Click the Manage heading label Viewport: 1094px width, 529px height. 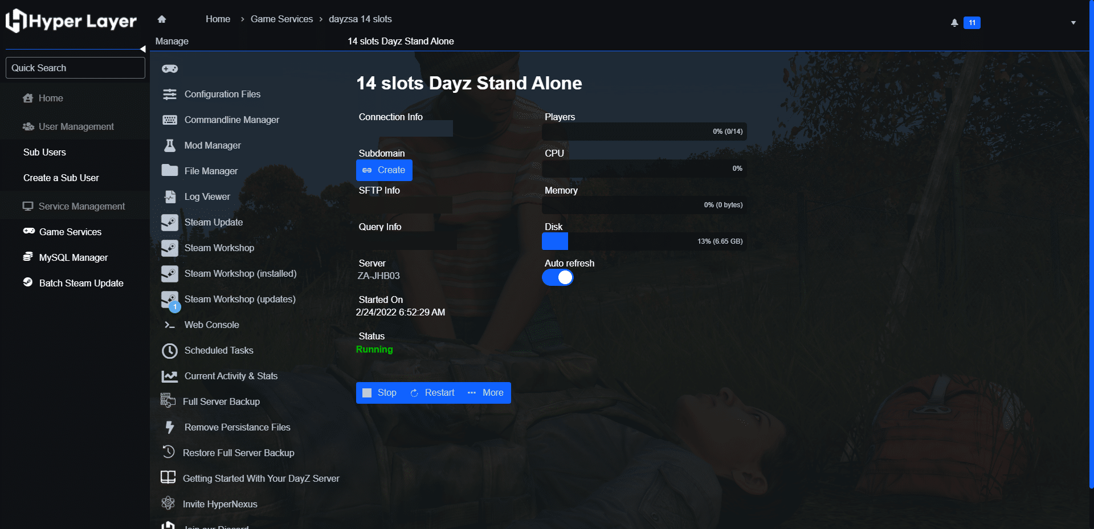coord(172,41)
